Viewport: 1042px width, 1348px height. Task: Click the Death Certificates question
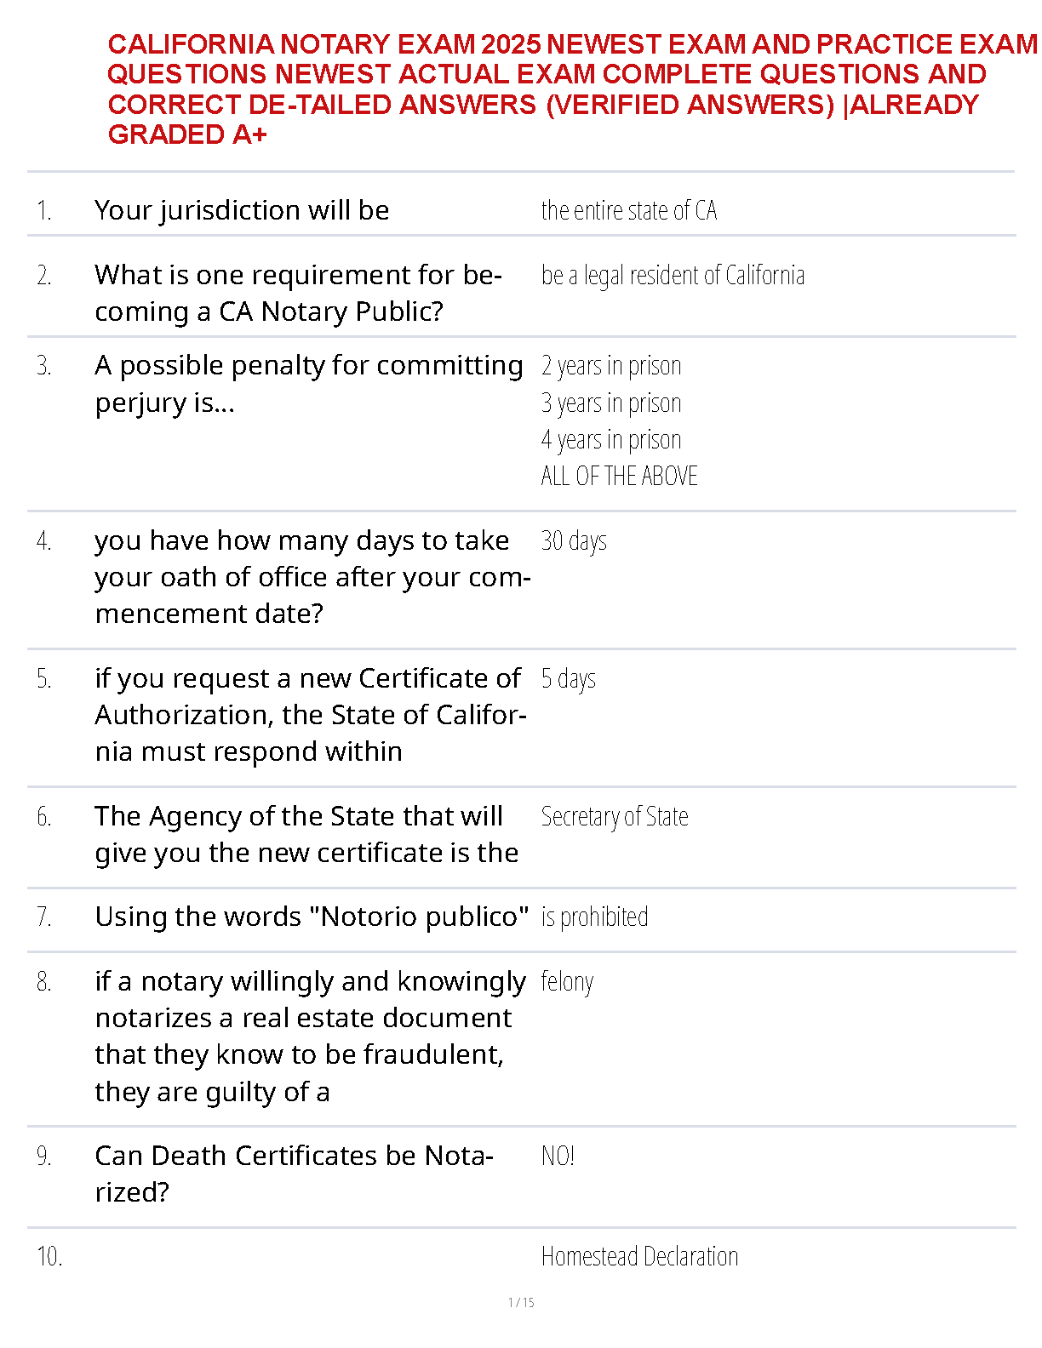coord(294,1174)
